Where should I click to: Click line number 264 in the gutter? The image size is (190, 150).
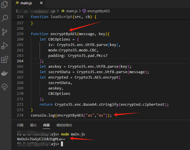(20, 61)
